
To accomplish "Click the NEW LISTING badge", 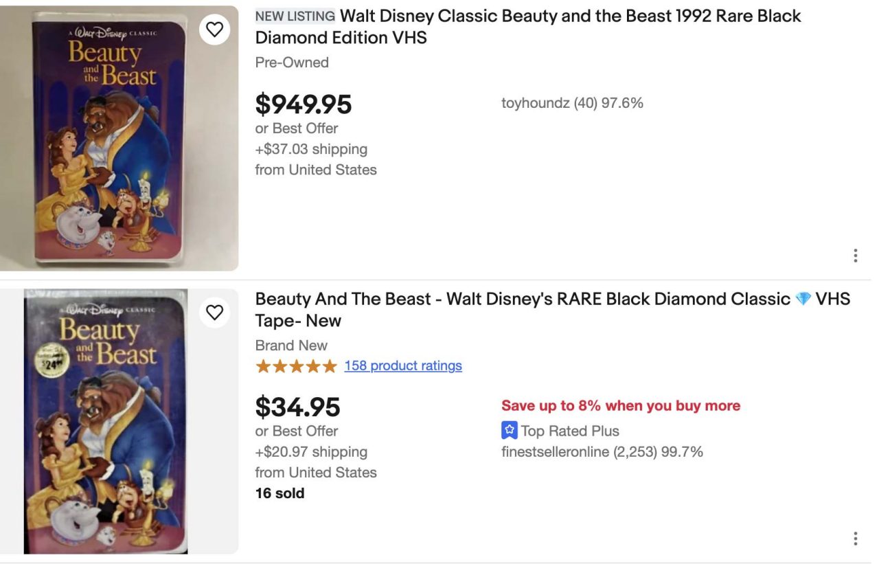I will (x=294, y=15).
